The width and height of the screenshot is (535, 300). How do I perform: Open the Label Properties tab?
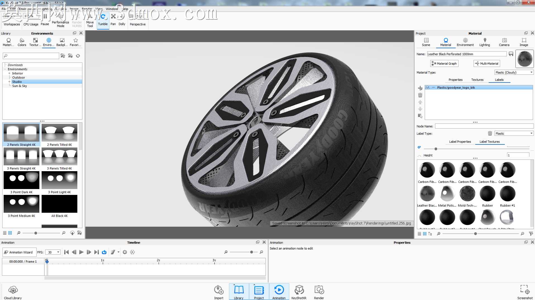[x=460, y=142]
